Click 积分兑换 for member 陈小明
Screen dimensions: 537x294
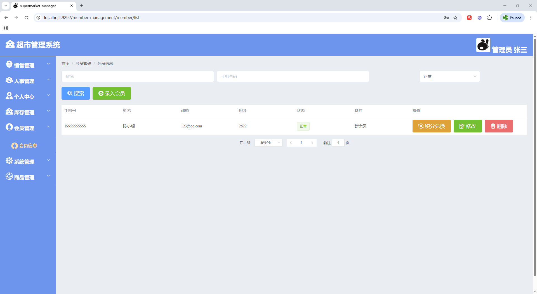[431, 126]
